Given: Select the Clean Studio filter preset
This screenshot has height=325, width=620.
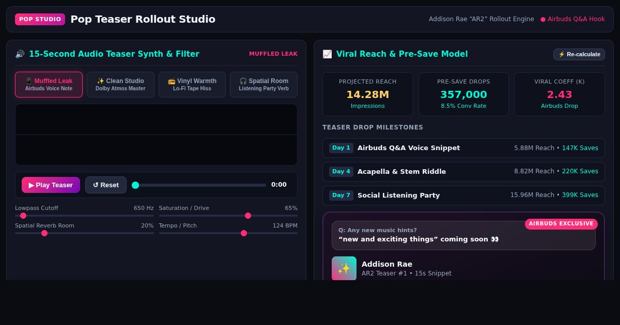Looking at the screenshot, I should 120,85.
